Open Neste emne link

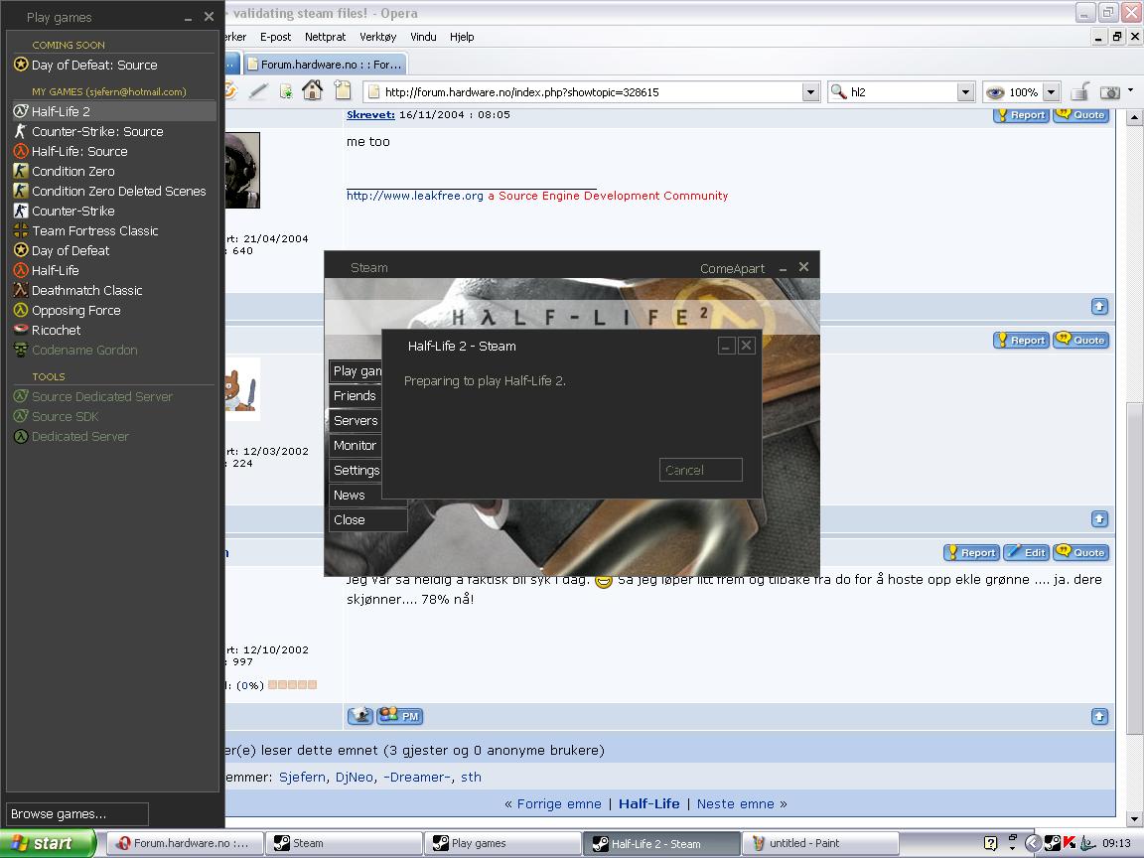(736, 803)
